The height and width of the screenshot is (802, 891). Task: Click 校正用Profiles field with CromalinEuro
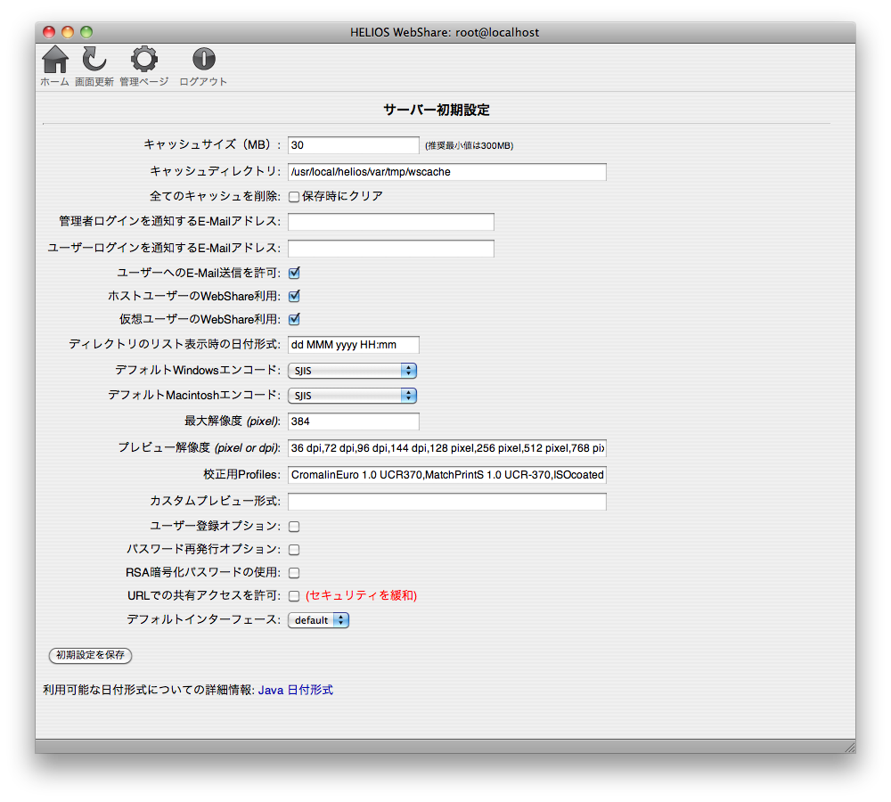(447, 475)
